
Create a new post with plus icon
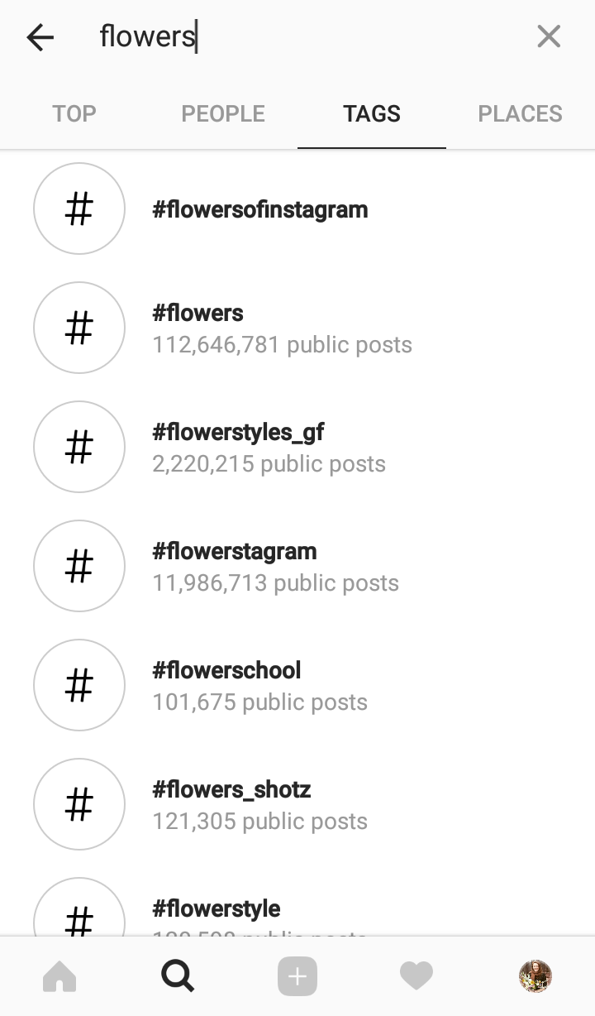click(297, 977)
